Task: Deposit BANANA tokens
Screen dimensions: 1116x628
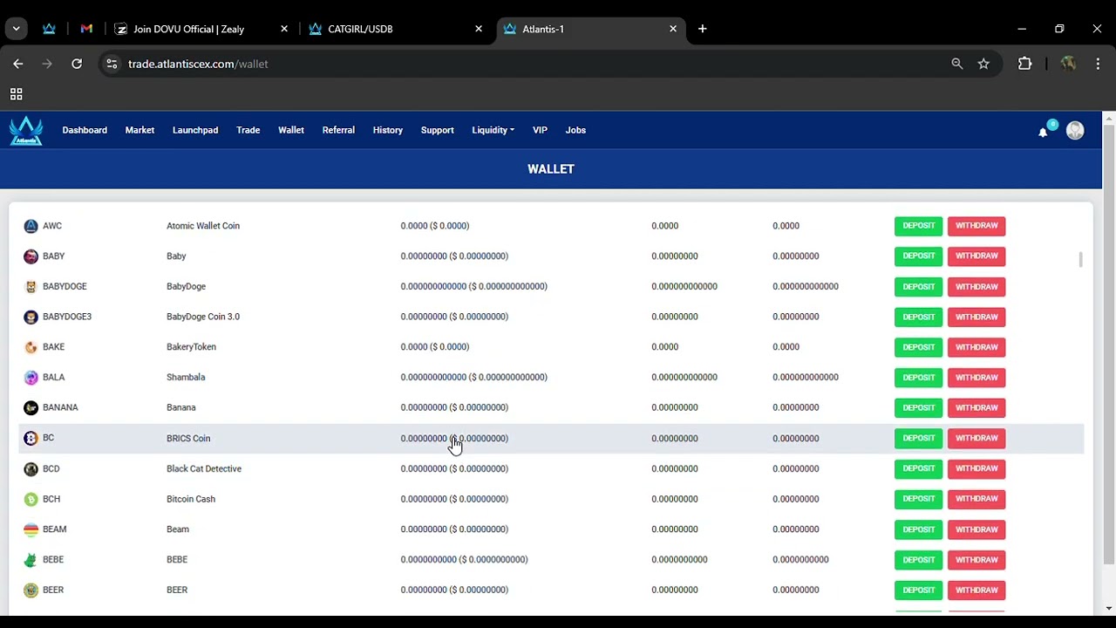Action: click(919, 407)
